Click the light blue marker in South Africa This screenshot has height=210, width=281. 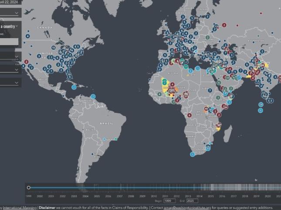[x=193, y=154]
